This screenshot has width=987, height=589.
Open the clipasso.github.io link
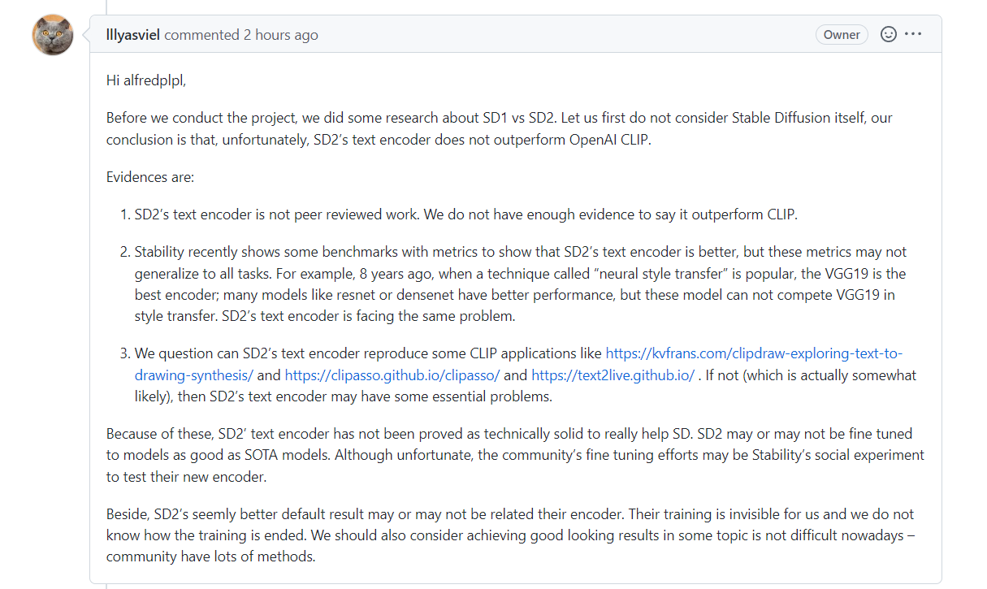(x=392, y=375)
